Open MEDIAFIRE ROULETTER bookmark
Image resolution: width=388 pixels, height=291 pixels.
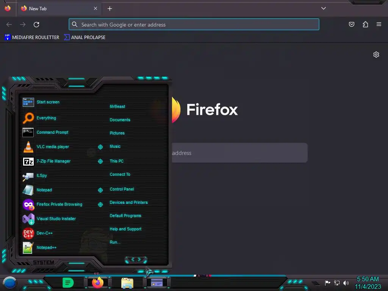(32, 38)
